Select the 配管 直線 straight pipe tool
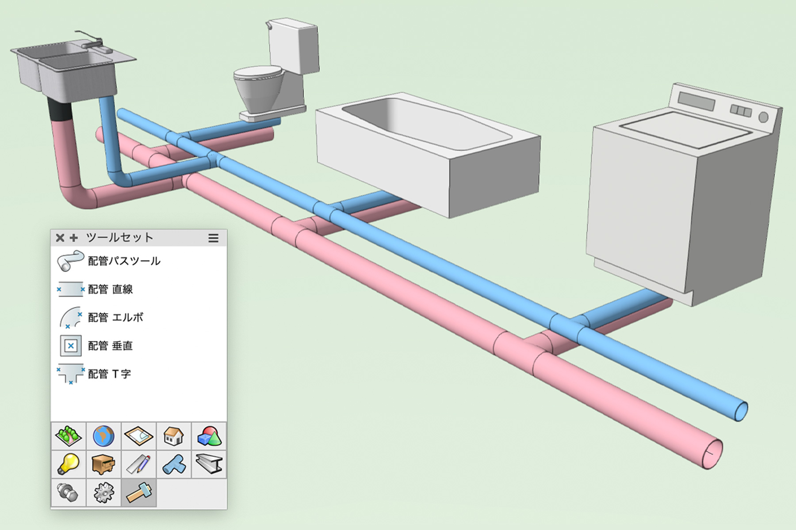This screenshot has height=530, width=796. click(95, 289)
